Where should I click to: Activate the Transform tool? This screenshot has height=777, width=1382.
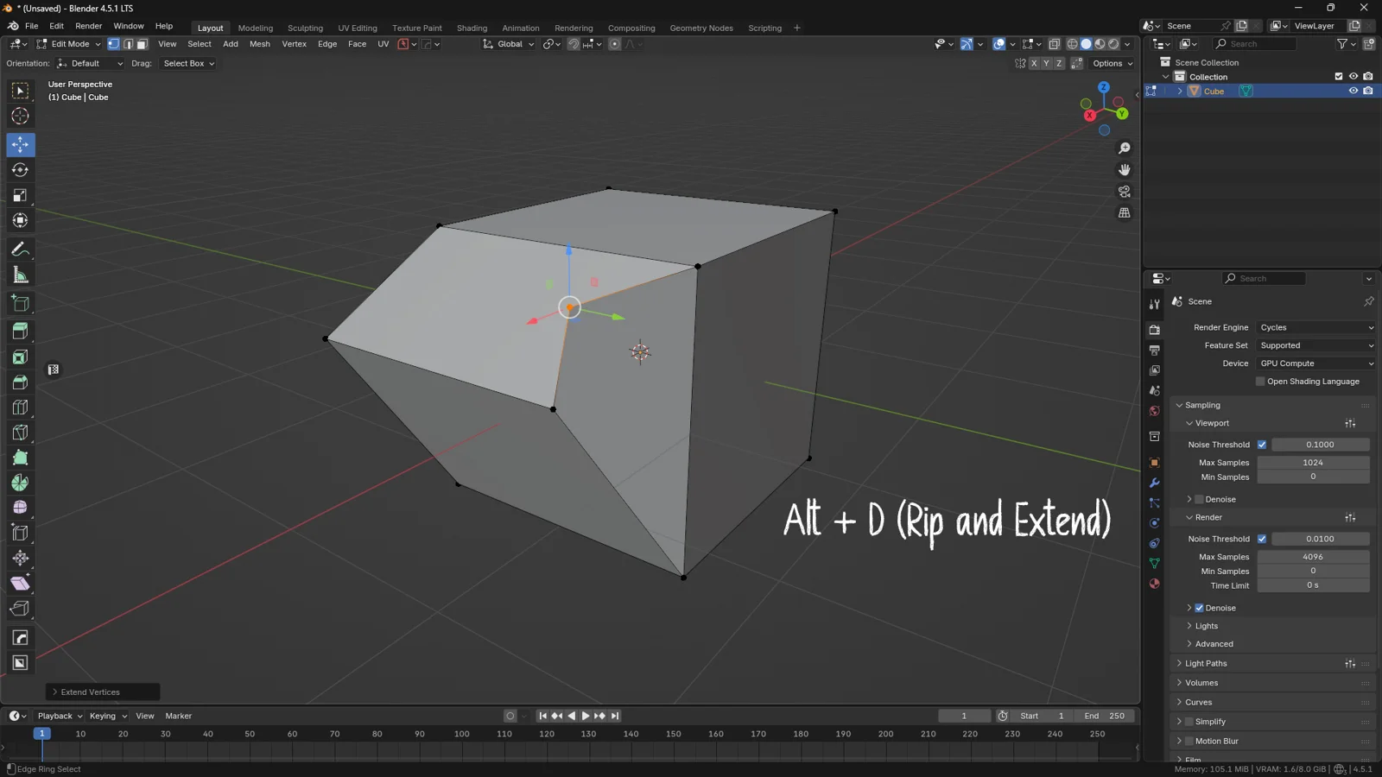pos(20,220)
